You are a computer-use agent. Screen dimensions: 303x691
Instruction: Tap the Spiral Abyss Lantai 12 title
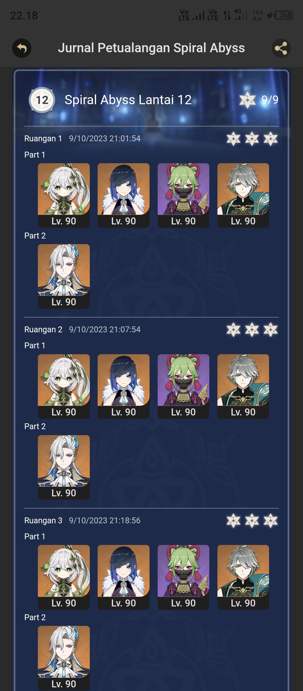(x=128, y=100)
